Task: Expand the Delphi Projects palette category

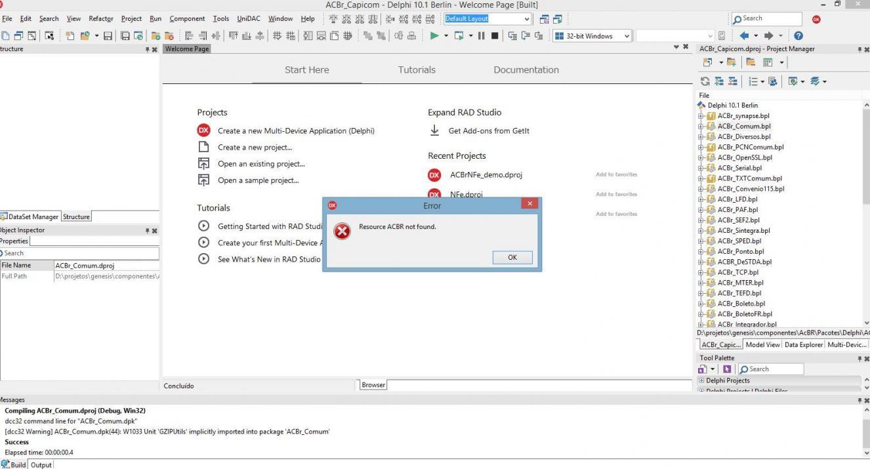Action: [x=701, y=380]
